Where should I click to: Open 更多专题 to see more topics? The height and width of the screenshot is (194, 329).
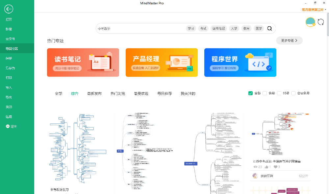(289, 41)
